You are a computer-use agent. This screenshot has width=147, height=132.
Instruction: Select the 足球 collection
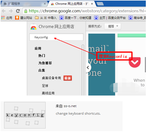point(45,86)
